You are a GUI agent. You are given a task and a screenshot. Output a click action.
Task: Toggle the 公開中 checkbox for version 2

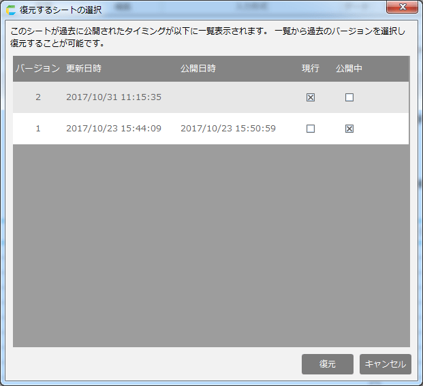click(x=349, y=97)
